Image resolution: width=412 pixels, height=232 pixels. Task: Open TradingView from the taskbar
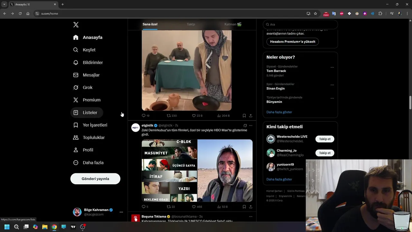coord(73,227)
